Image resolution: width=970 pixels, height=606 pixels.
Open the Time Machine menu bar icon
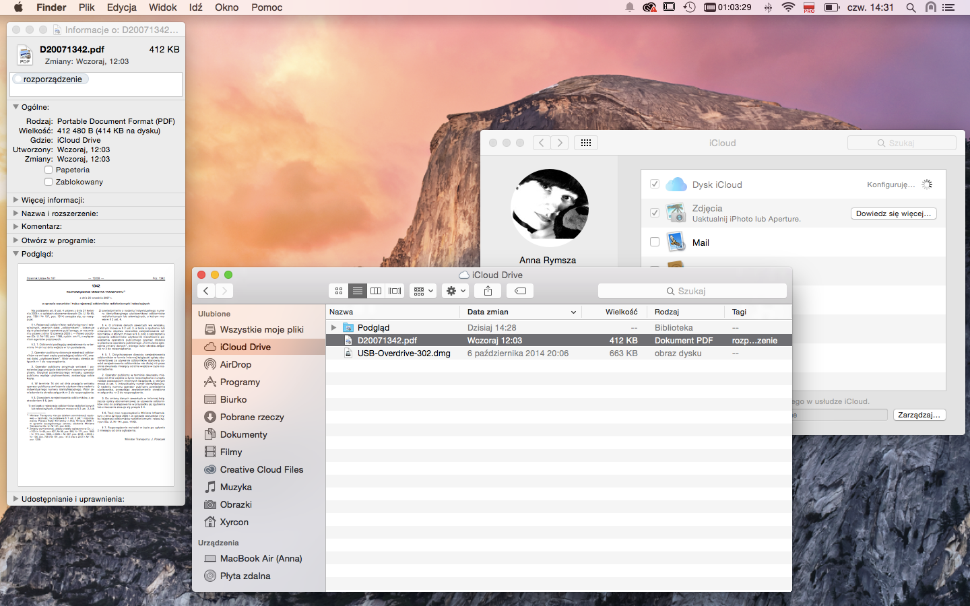pyautogui.click(x=689, y=7)
